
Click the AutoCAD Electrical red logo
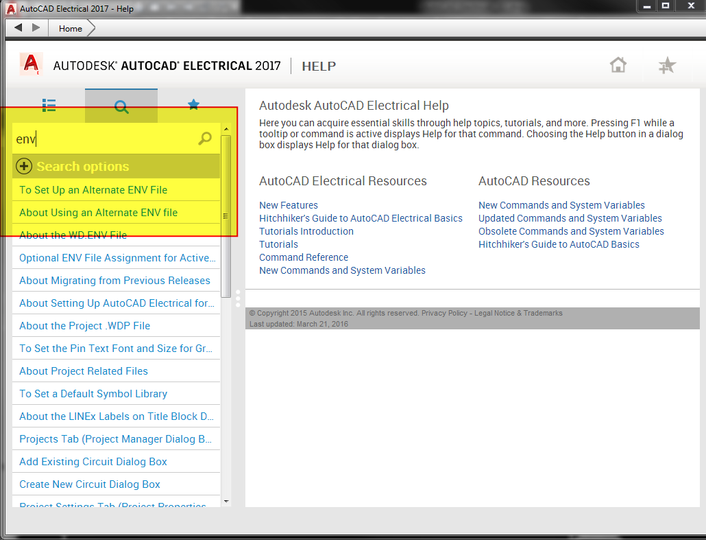pyautogui.click(x=30, y=64)
